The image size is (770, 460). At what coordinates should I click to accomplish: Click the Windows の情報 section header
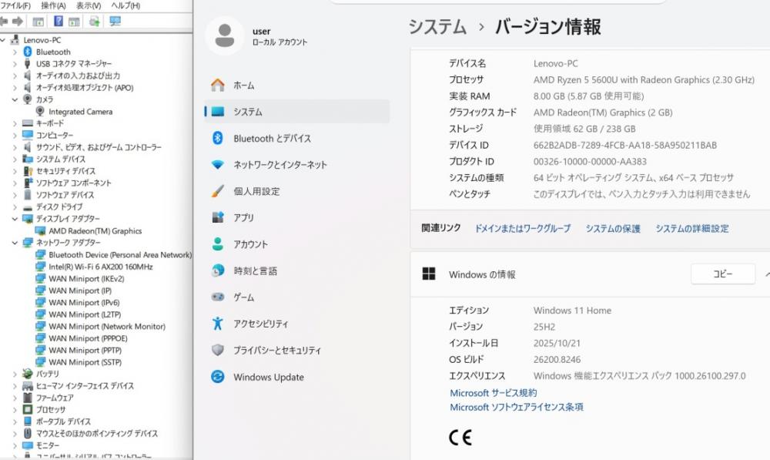(590, 274)
